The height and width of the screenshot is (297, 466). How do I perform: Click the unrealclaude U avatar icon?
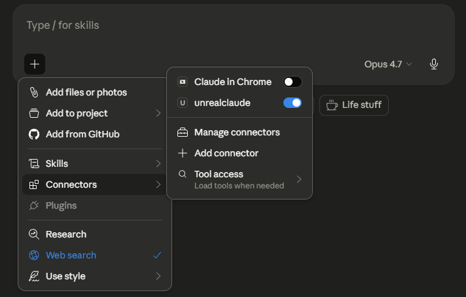click(183, 103)
